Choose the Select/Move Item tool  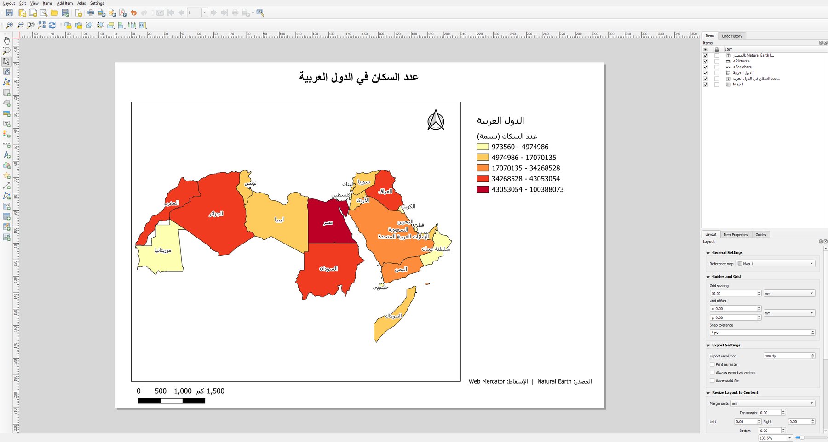(x=6, y=61)
